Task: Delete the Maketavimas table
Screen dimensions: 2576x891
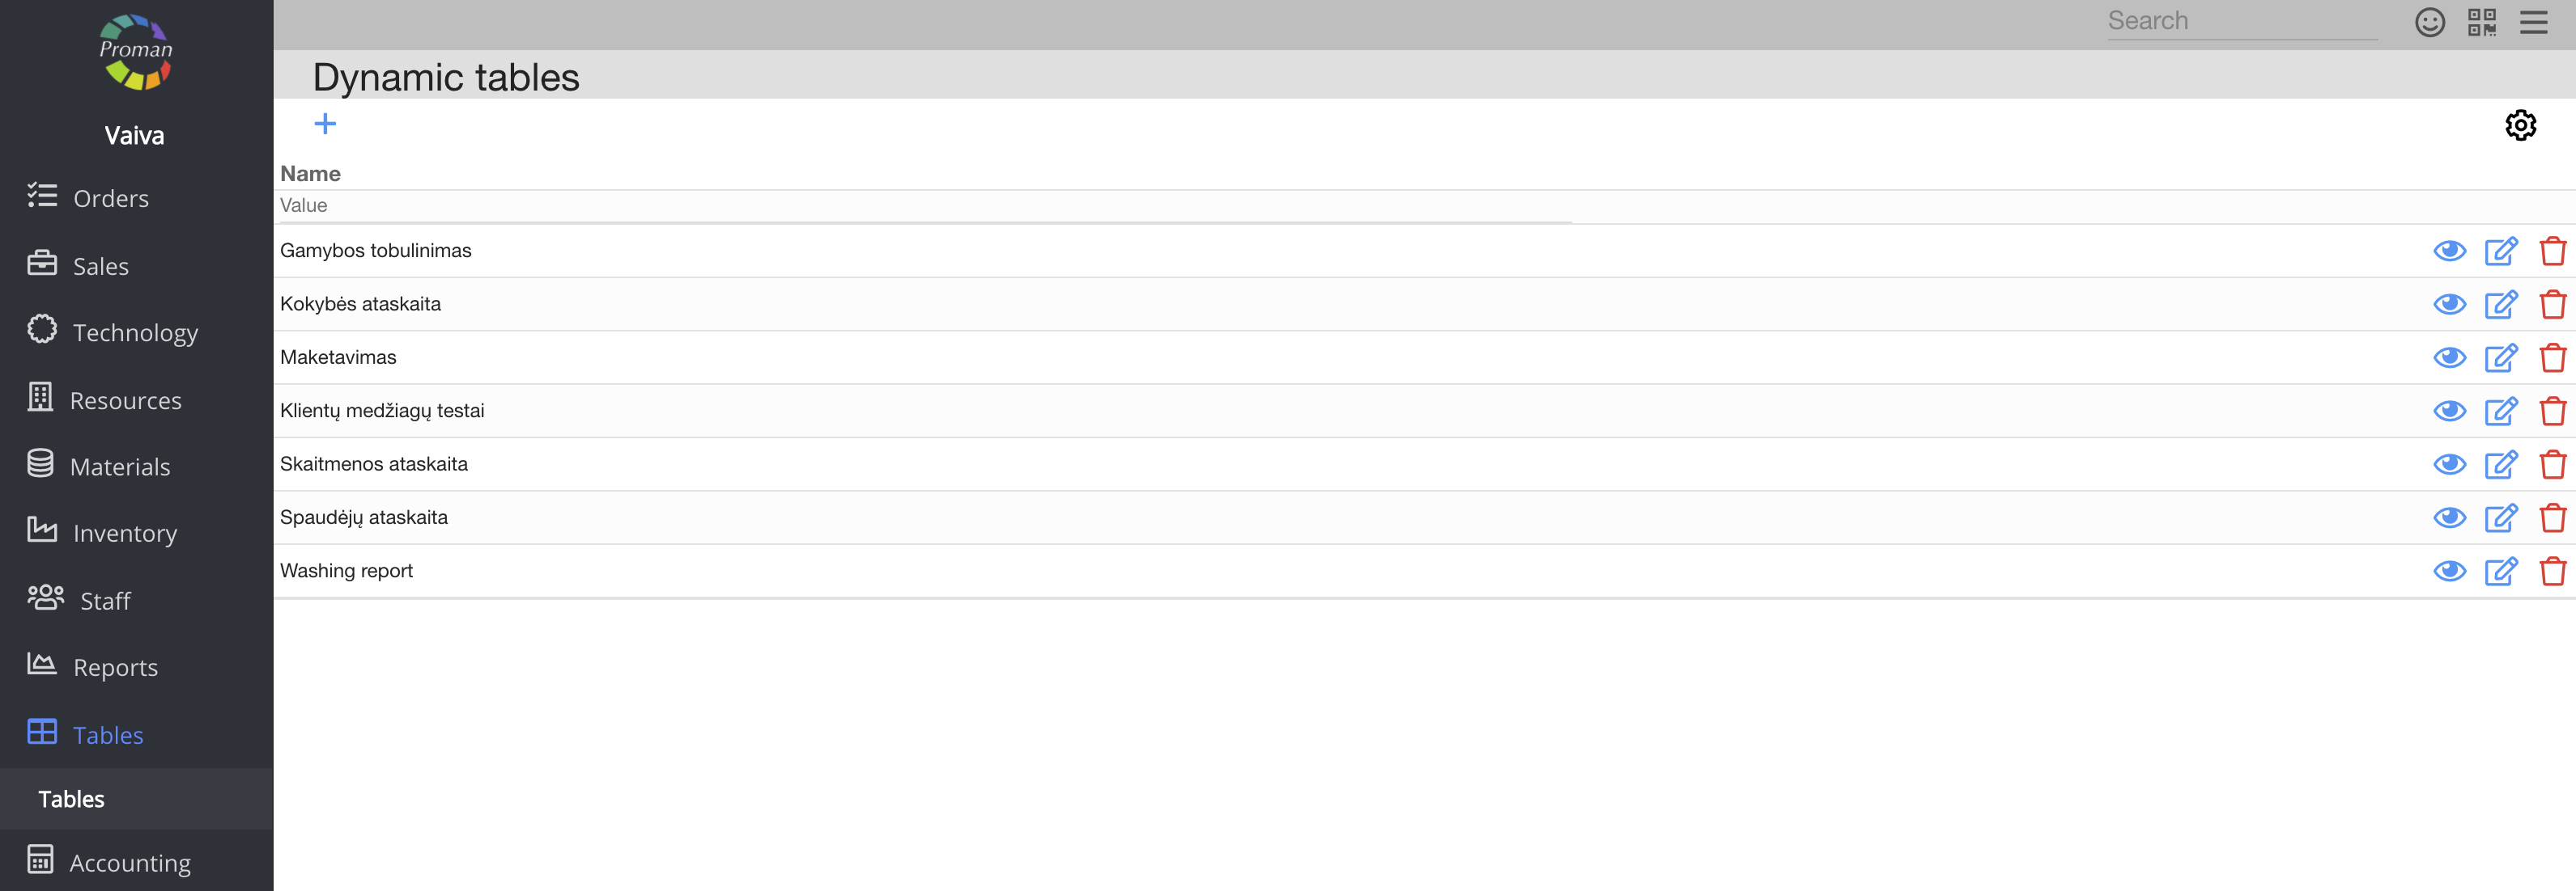Action: (x=2553, y=357)
